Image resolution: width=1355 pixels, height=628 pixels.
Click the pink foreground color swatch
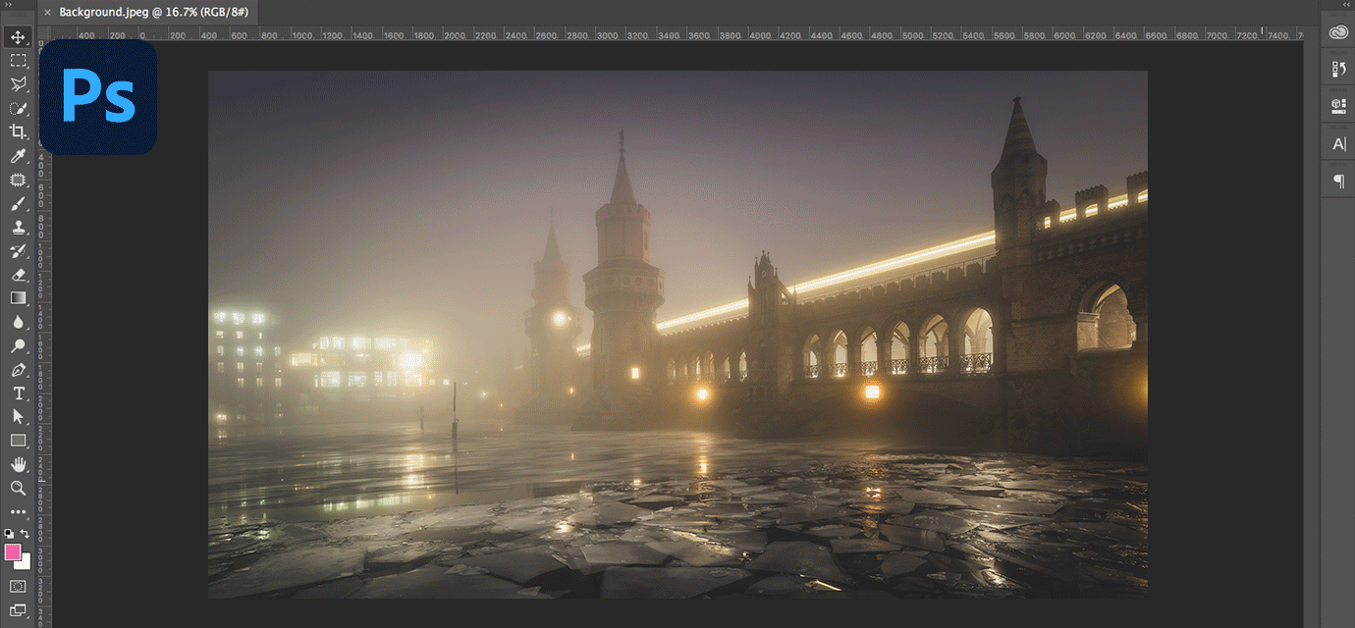coord(12,552)
